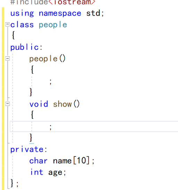Click the 'public:' access specifier
The height and width of the screenshot is (190, 178).
click(x=26, y=47)
